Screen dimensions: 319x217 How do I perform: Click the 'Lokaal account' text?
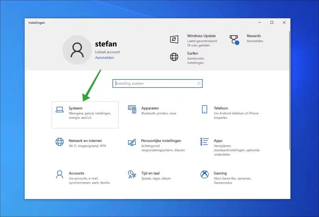[x=107, y=52]
